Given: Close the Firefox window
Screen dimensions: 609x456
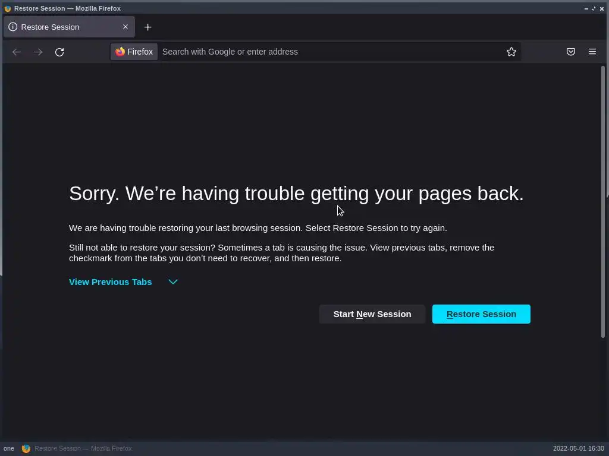Looking at the screenshot, I should coord(602,8).
